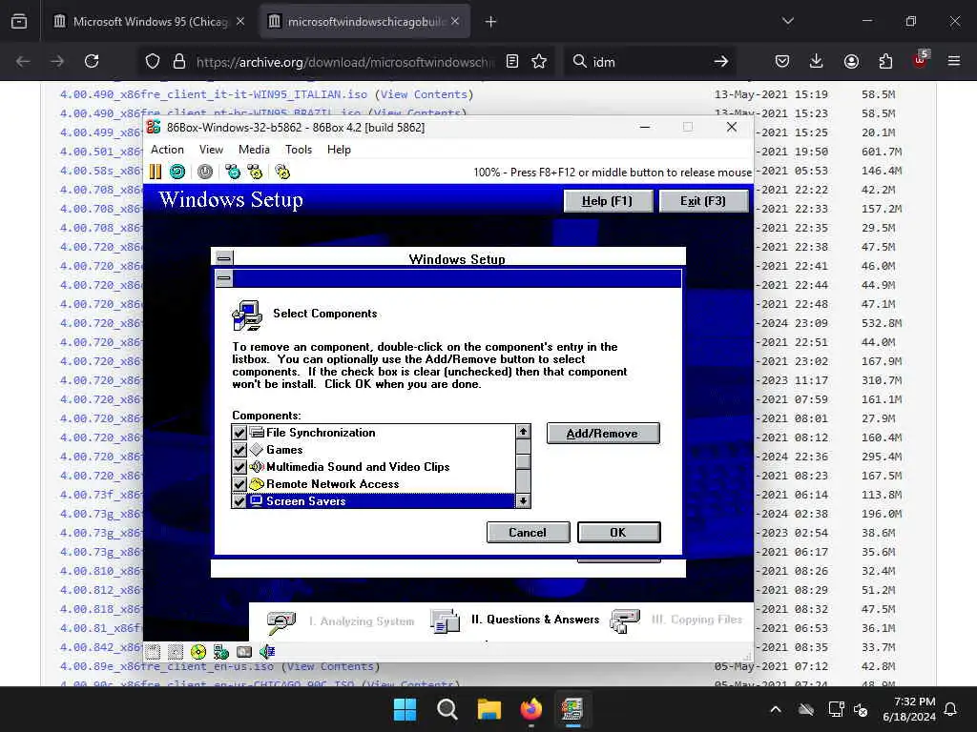977x732 pixels.
Task: Go back in Firefox
Action: click(23, 61)
